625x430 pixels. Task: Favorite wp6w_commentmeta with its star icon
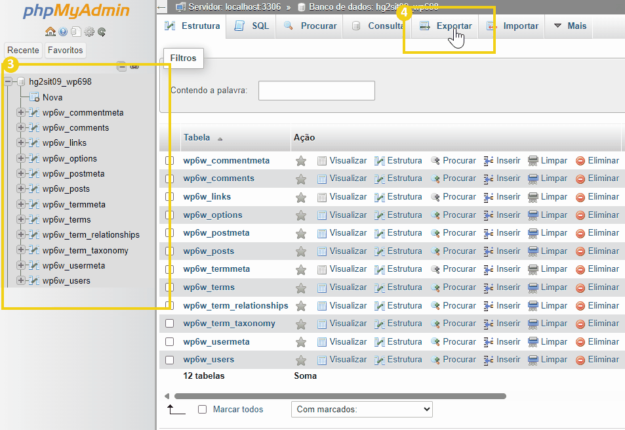[301, 161]
